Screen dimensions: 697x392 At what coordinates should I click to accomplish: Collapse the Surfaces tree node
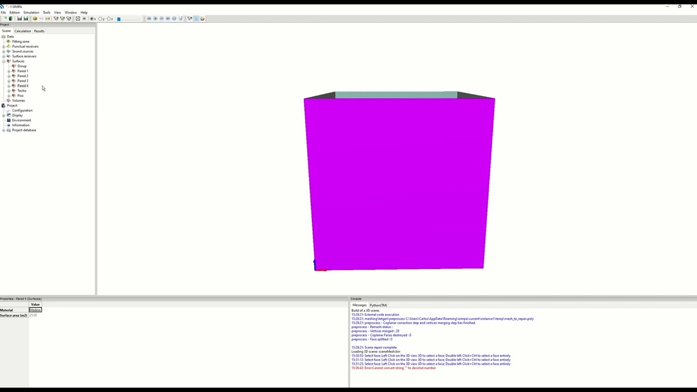(4, 61)
